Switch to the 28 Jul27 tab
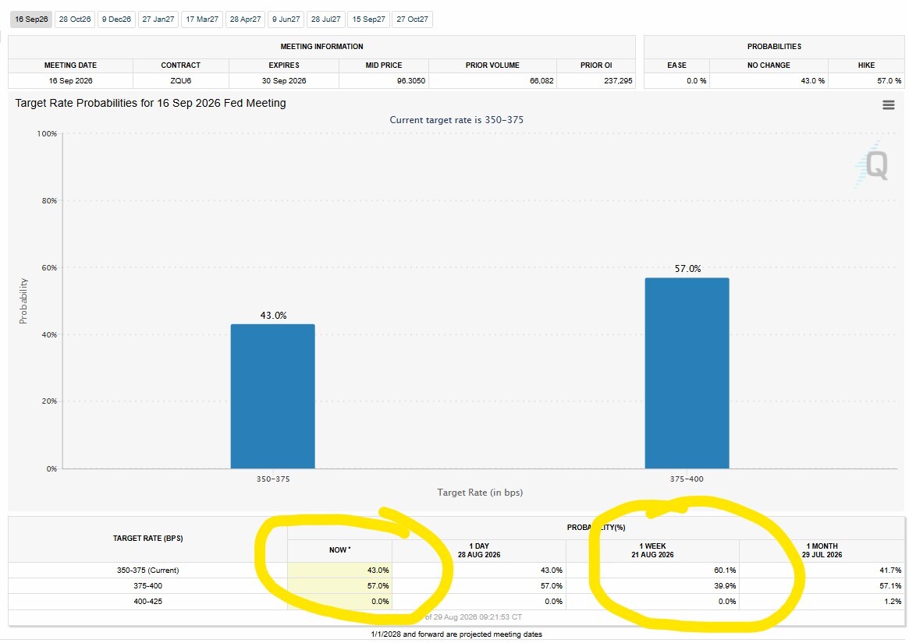The image size is (909, 643). tap(326, 19)
